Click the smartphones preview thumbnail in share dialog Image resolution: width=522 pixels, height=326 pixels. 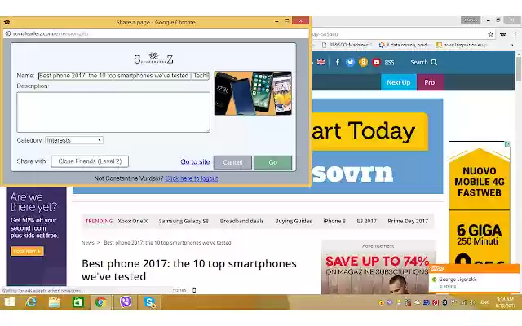[253, 93]
